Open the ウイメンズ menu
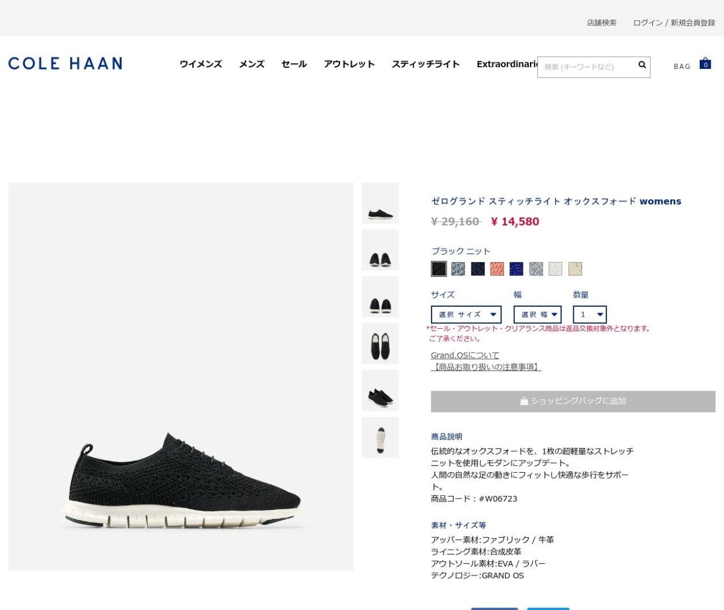Screen dimensions: 724x610 201,64
